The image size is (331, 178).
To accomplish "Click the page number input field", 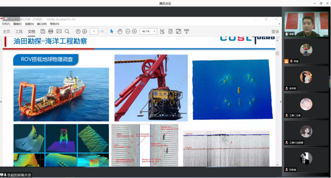I will click(x=94, y=31).
